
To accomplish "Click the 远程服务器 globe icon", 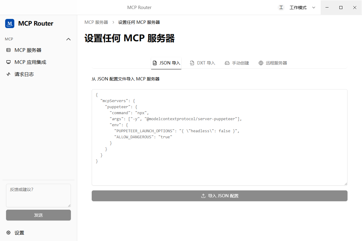I will tap(261, 63).
